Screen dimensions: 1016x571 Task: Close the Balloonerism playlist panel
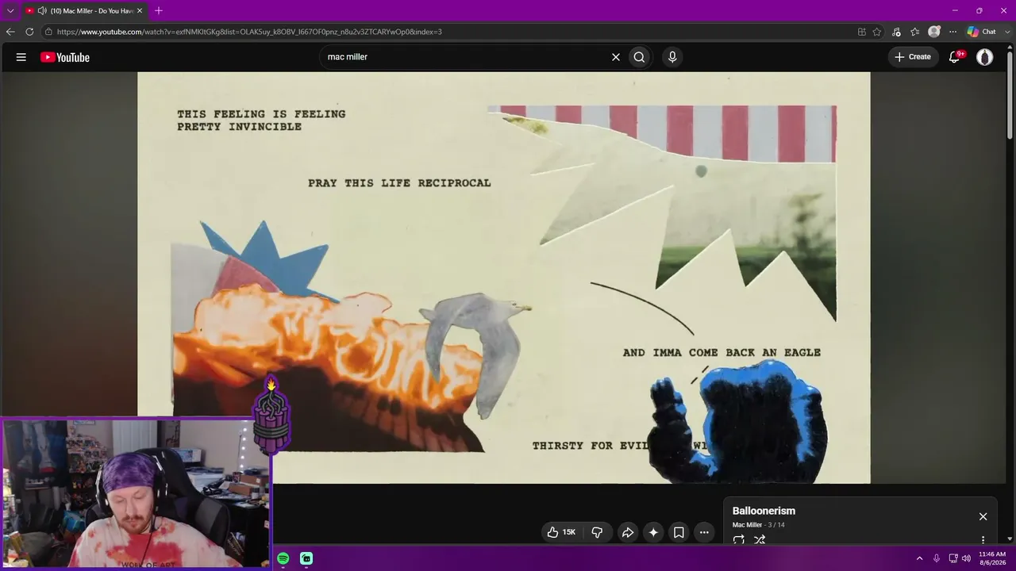coord(983,516)
